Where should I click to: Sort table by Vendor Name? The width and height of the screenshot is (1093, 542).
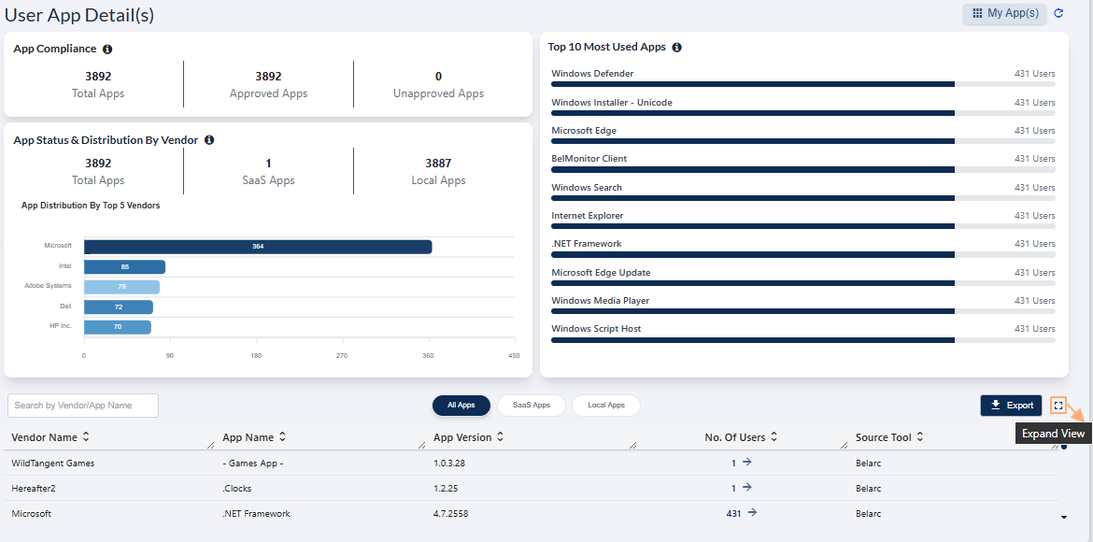point(86,436)
